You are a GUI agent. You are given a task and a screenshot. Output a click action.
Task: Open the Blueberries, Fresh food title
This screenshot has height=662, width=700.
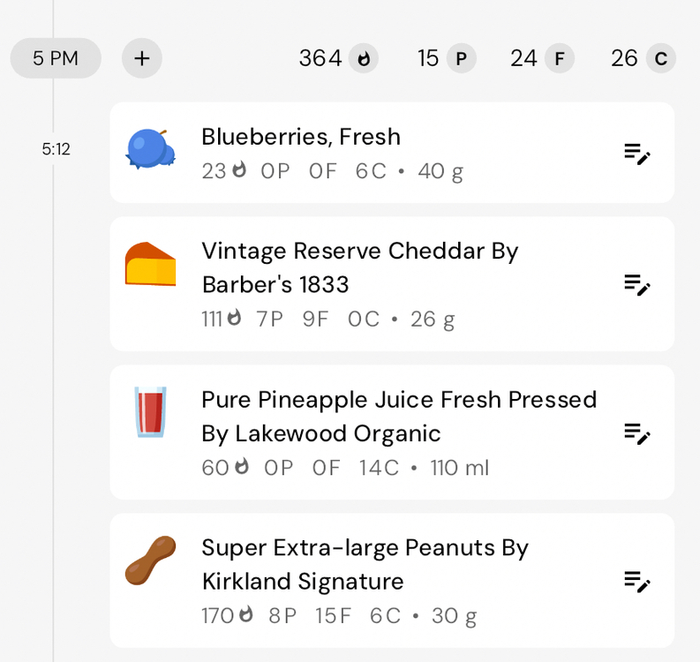(301, 137)
